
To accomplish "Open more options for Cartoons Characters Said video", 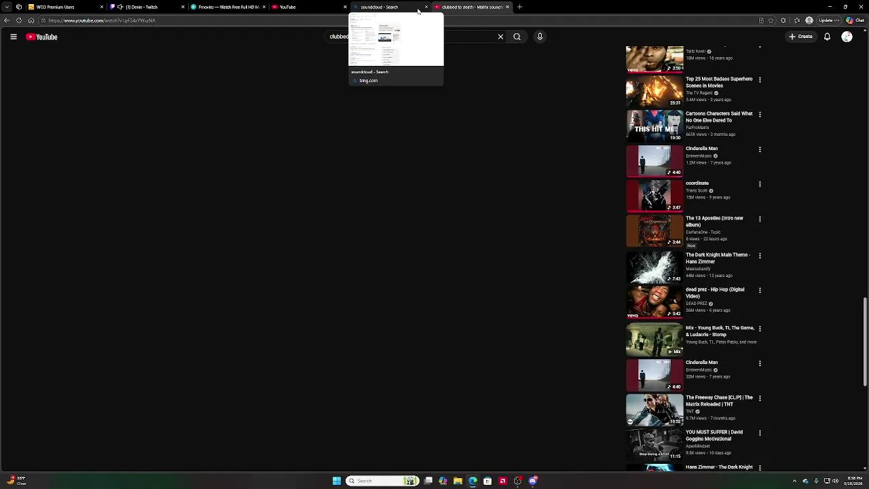I will pos(760,115).
